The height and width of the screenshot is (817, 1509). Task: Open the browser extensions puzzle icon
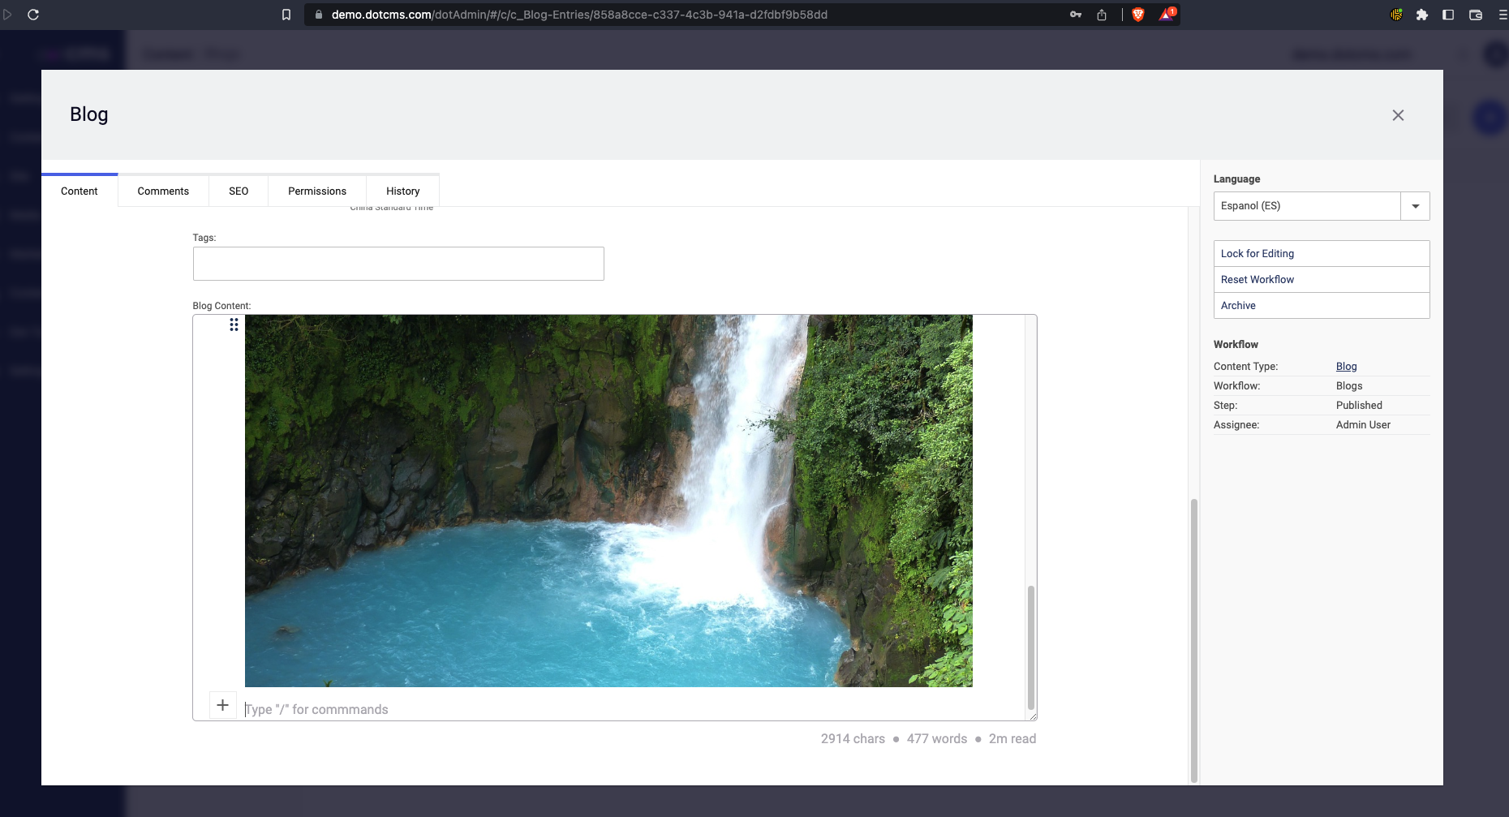[x=1423, y=14]
